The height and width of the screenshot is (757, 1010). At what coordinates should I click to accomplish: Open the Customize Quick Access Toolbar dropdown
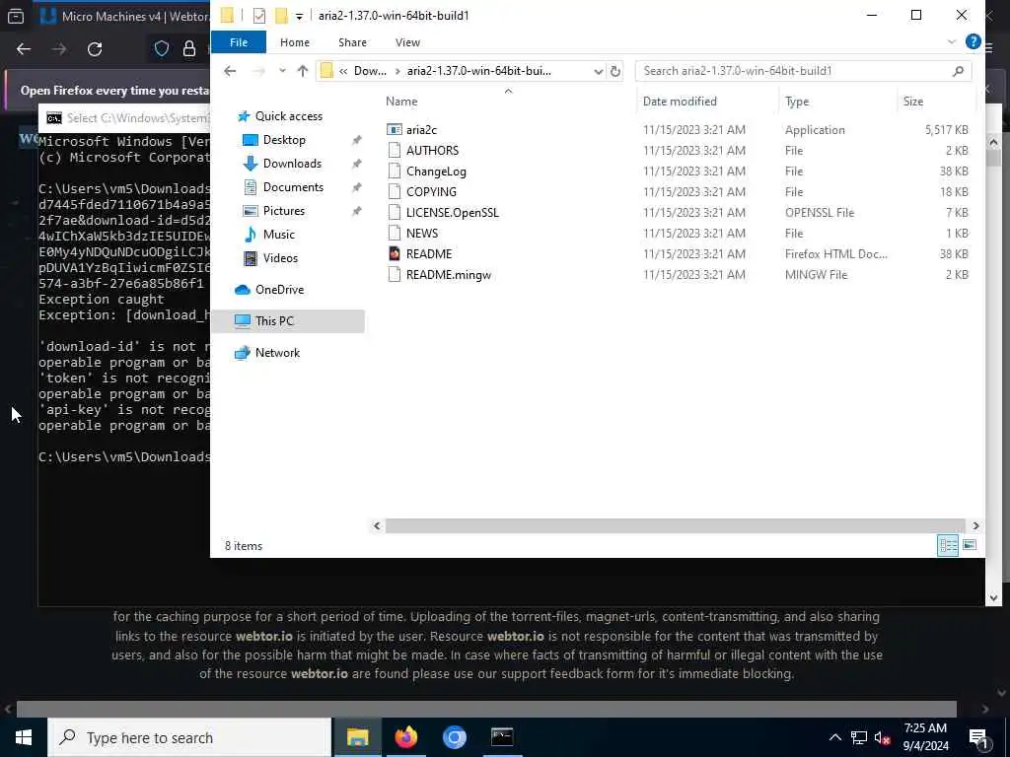click(x=300, y=17)
